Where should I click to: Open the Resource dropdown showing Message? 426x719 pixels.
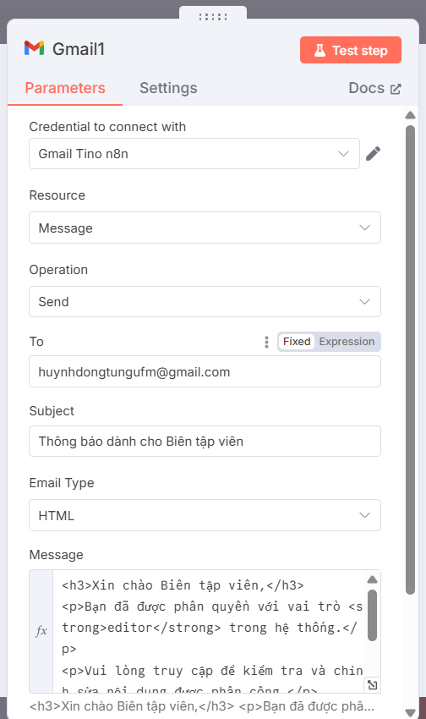205,228
